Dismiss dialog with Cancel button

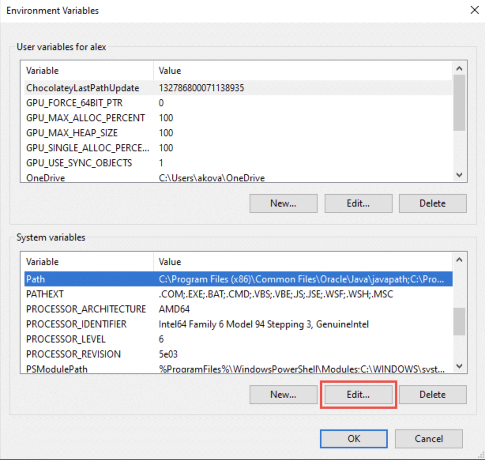tap(429, 439)
